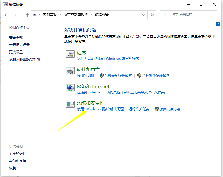The height and width of the screenshot is (177, 223).
Task: Select 疑难解答 breadcrumb
Action: 102,15
